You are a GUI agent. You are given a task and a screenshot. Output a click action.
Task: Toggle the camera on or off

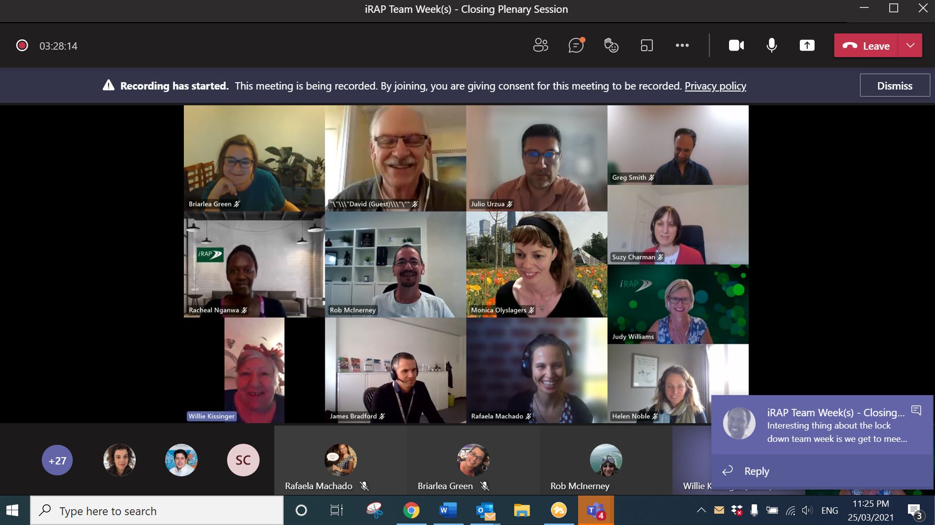tap(736, 45)
